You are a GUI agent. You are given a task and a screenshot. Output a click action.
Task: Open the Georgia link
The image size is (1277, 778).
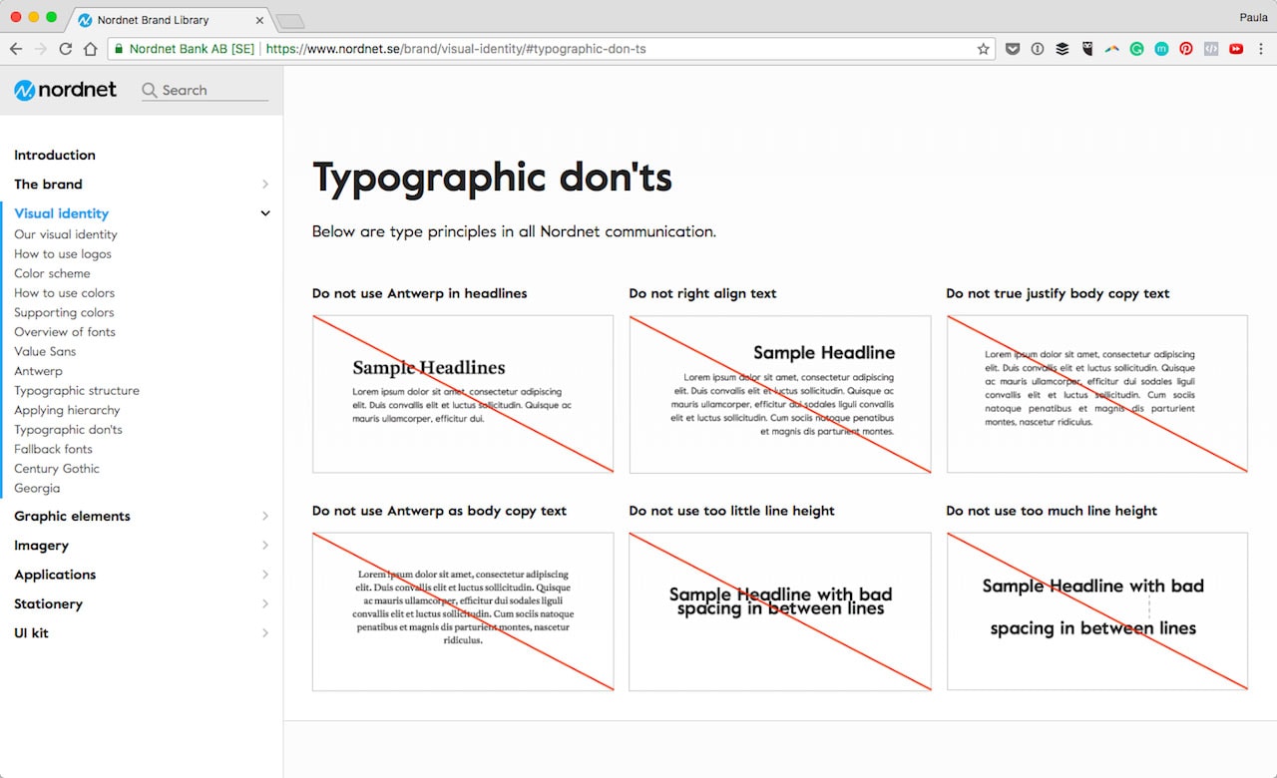click(x=37, y=488)
